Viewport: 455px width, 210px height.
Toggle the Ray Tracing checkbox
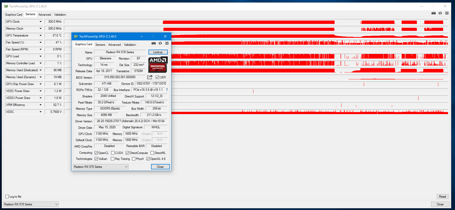click(x=112, y=159)
